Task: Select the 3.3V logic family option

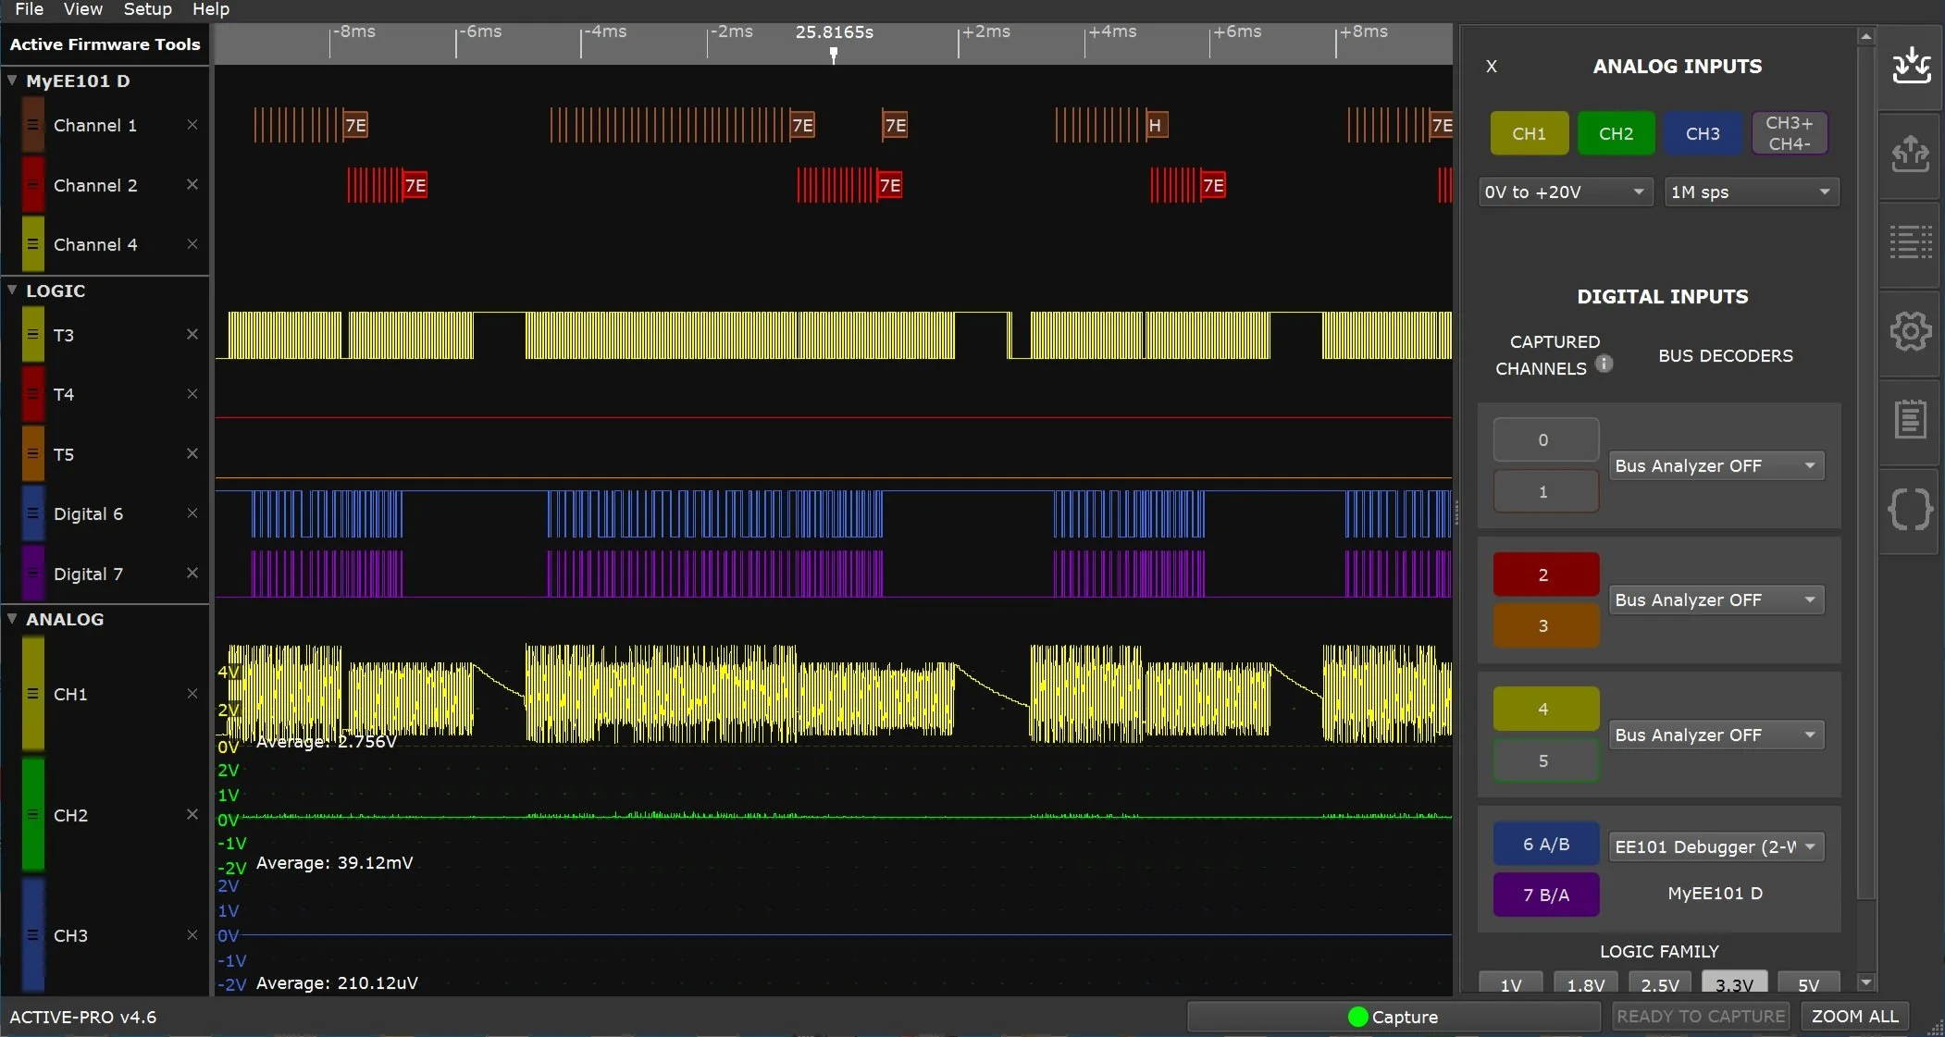Action: (1732, 984)
